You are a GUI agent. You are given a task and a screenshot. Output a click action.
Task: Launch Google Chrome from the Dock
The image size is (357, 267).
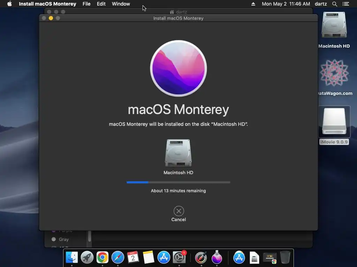102,257
